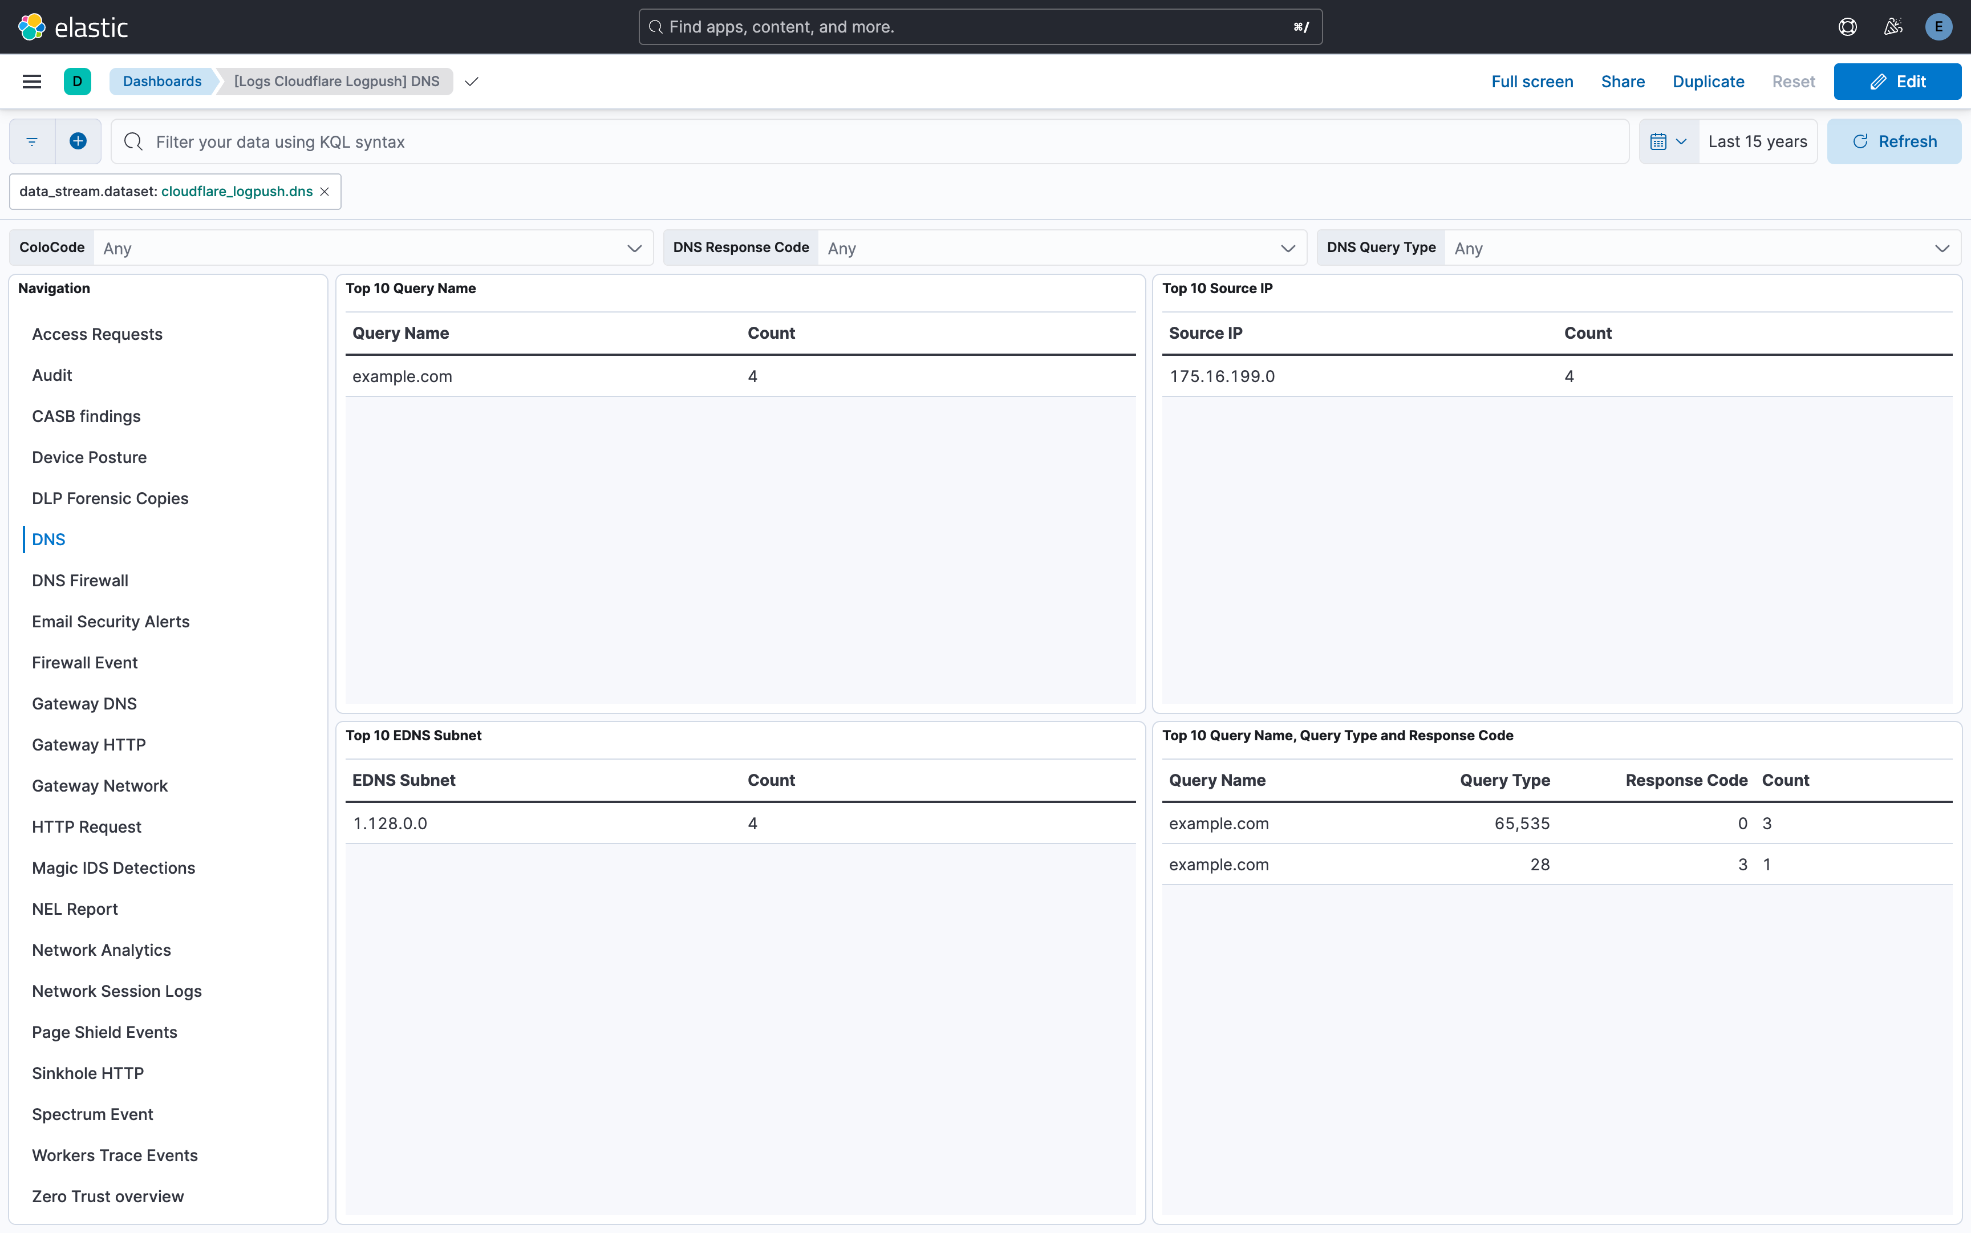The image size is (1971, 1233).
Task: Open the calendar quick date menu
Action: tap(1669, 142)
